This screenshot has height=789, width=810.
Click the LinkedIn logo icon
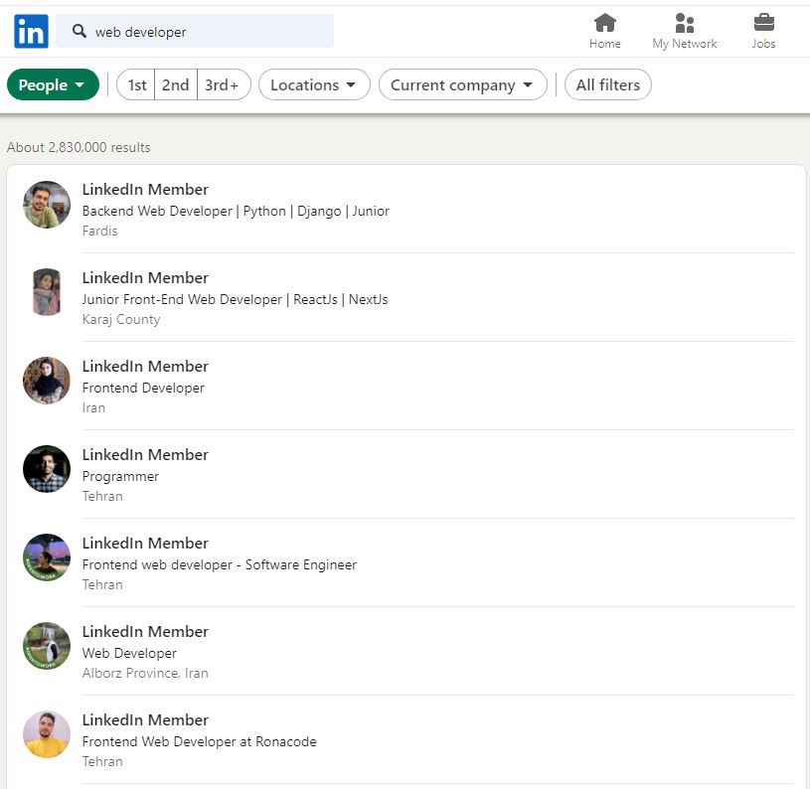[31, 32]
